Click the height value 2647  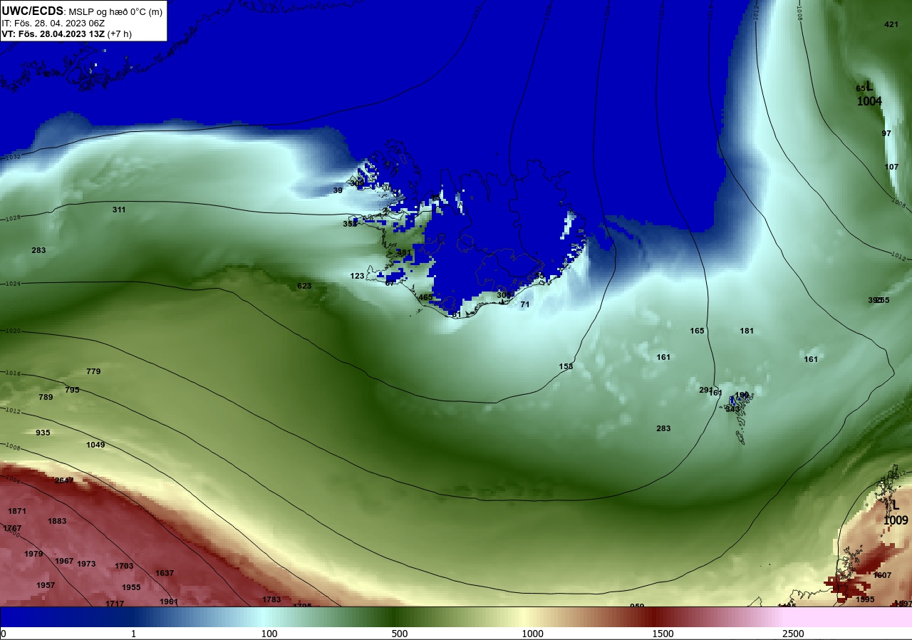[x=64, y=480]
